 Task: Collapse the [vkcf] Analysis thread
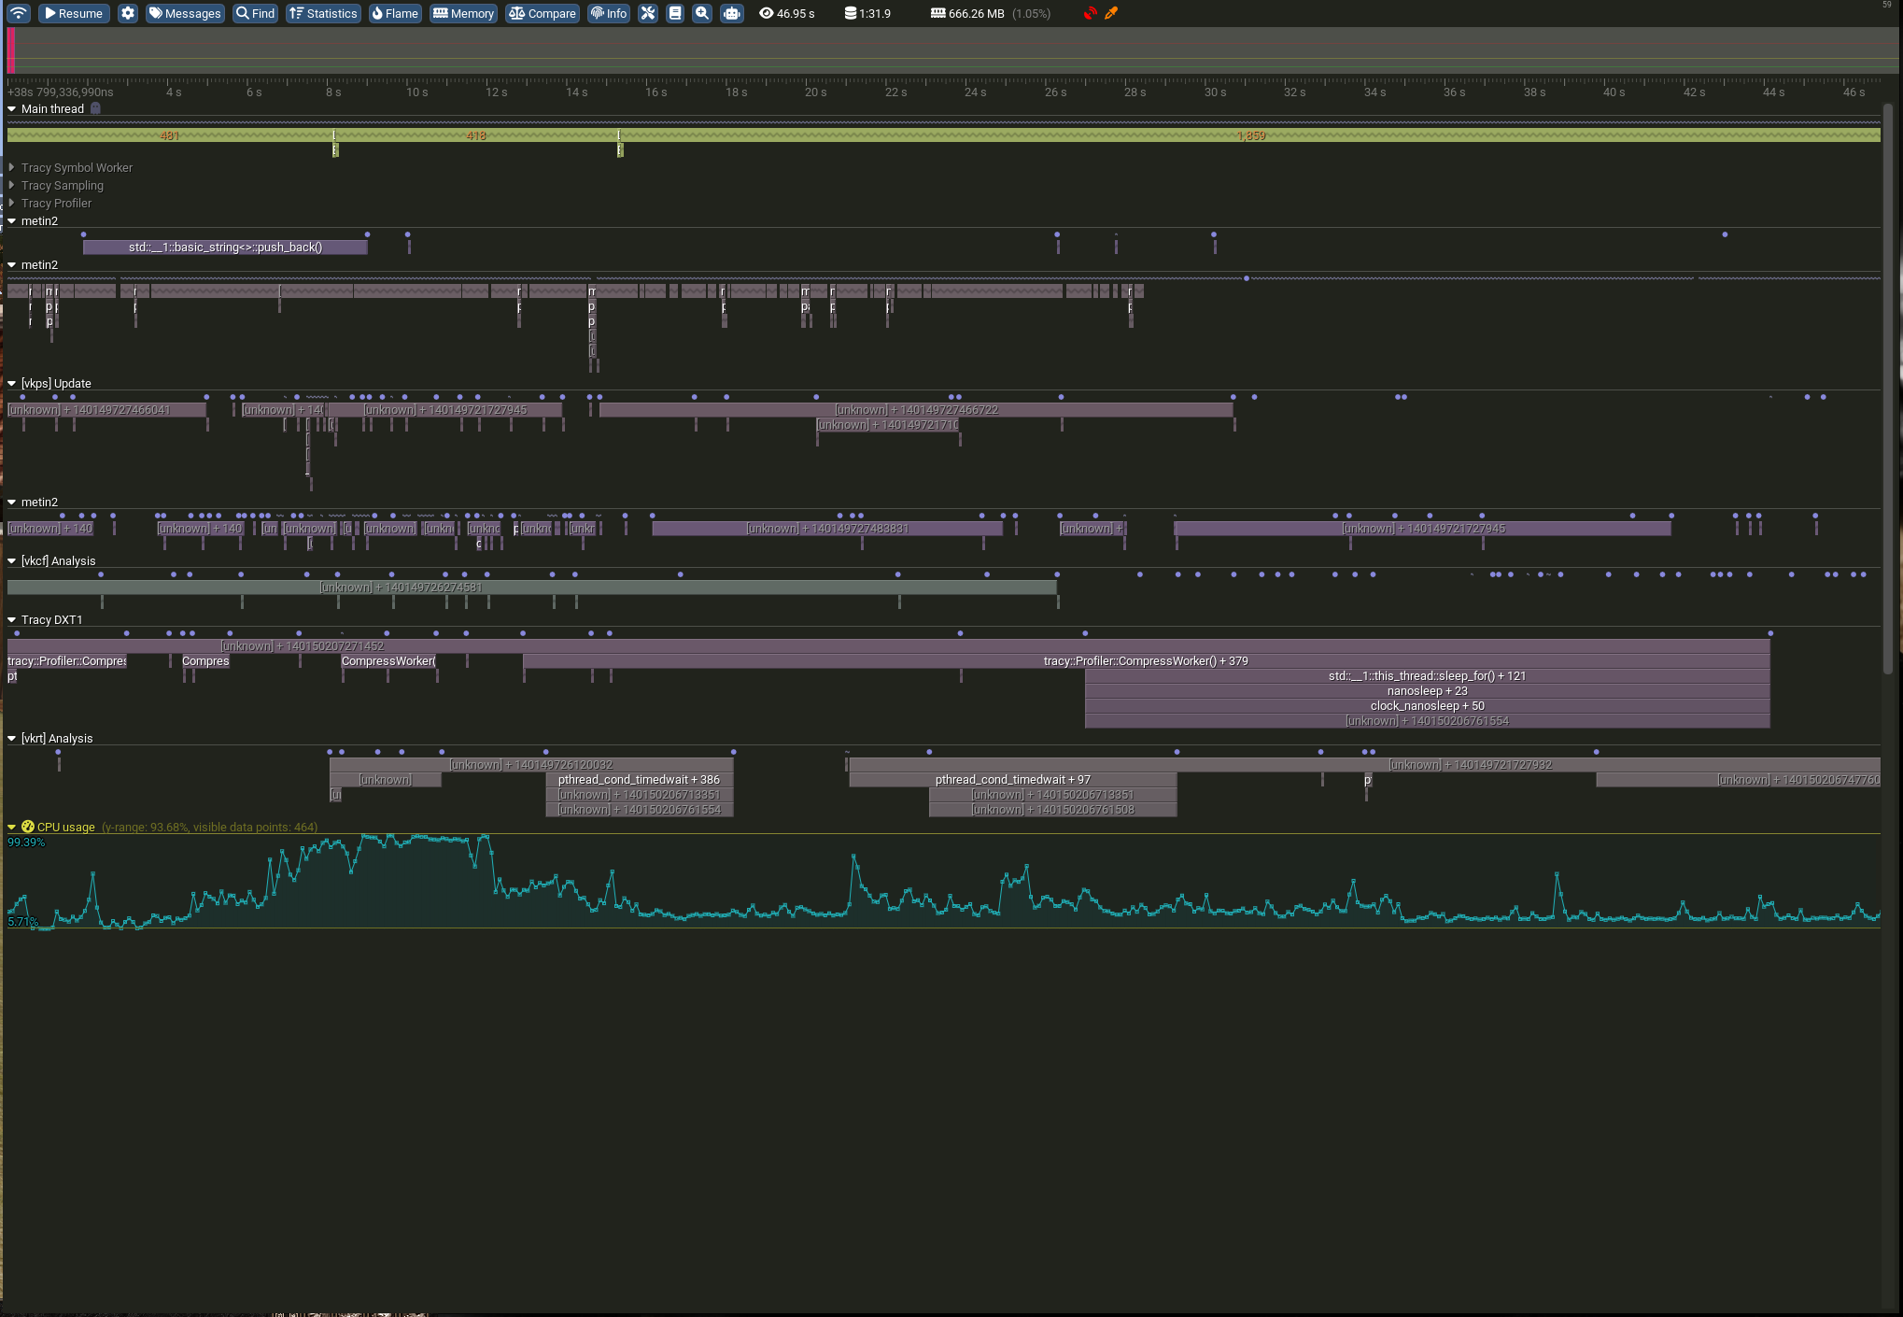pyautogui.click(x=12, y=560)
